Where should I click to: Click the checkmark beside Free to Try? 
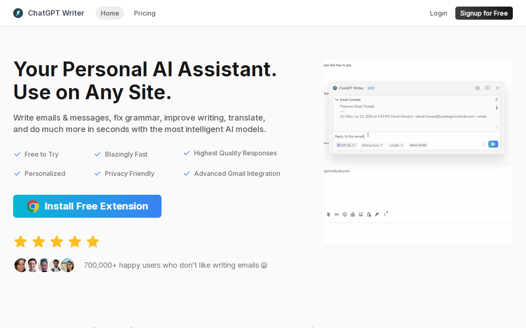[17, 154]
